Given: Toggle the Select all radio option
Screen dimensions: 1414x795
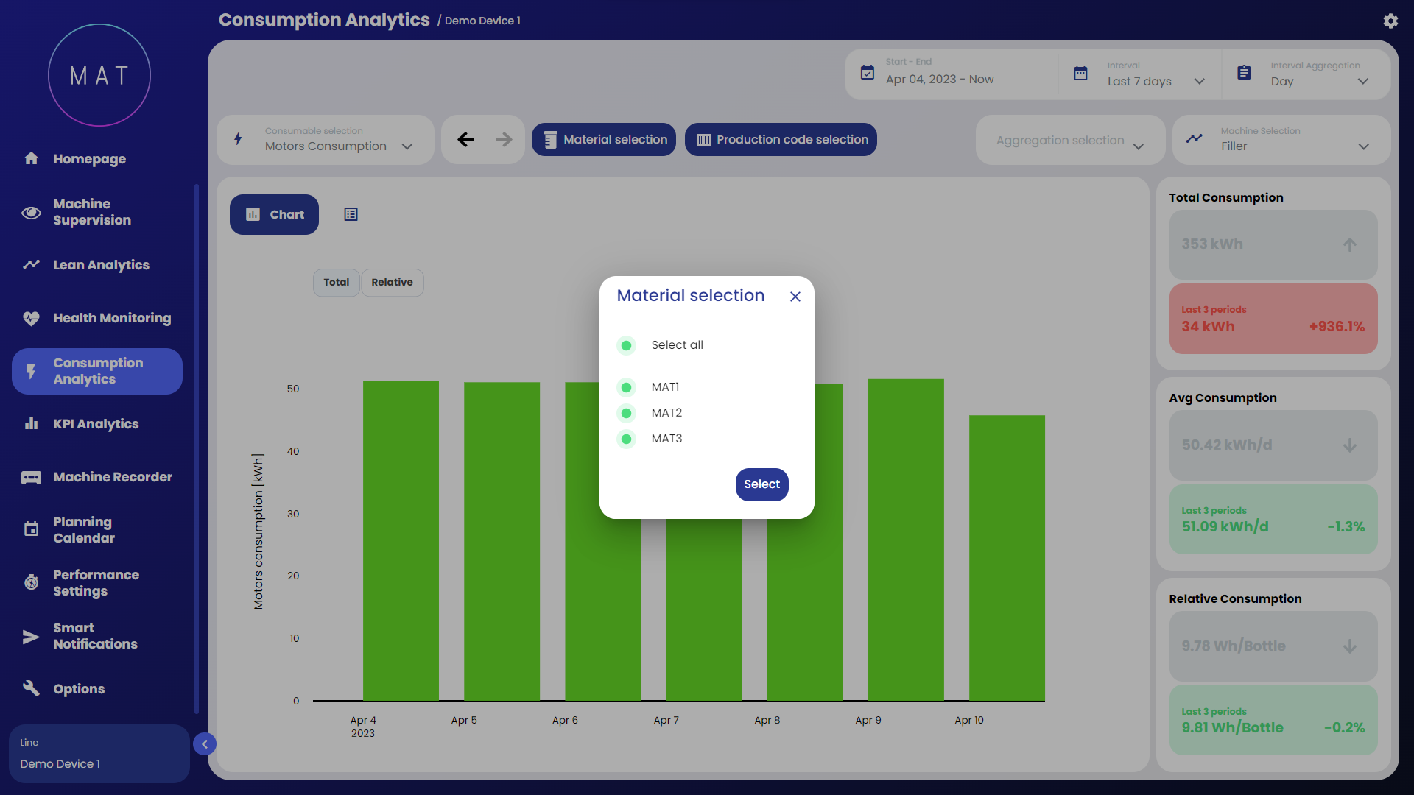Looking at the screenshot, I should (626, 345).
